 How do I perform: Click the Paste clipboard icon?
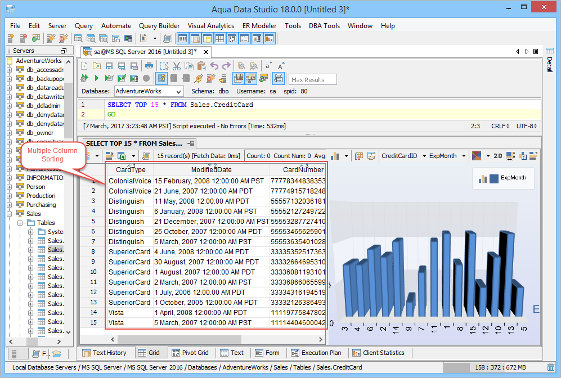click(x=201, y=66)
